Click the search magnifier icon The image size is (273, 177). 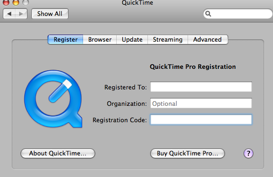click(208, 14)
